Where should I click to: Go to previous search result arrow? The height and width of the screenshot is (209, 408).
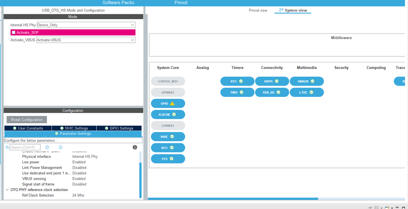[47, 147]
